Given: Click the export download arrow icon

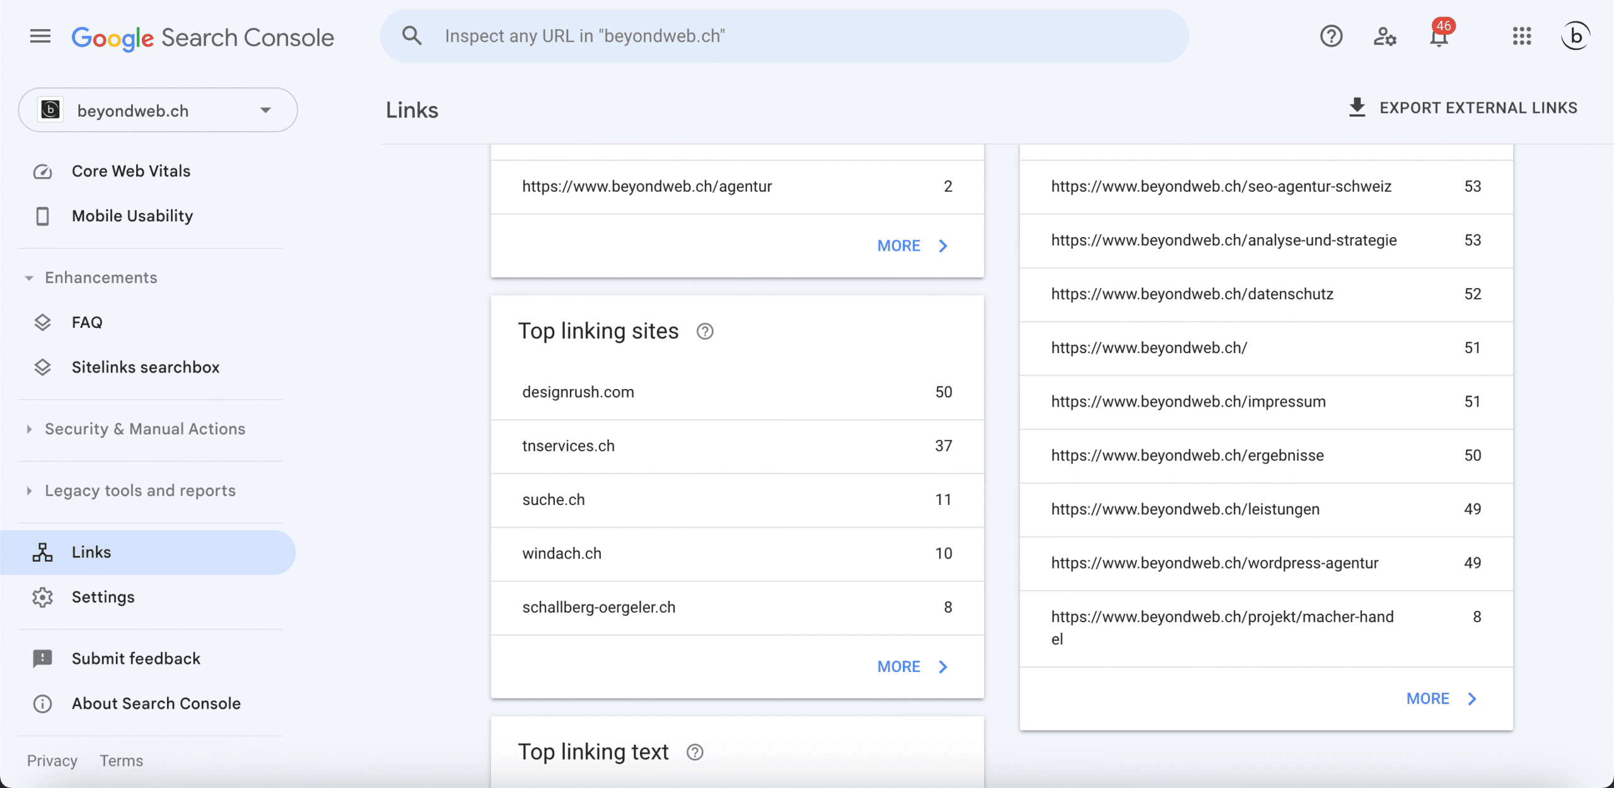Looking at the screenshot, I should click(x=1357, y=108).
